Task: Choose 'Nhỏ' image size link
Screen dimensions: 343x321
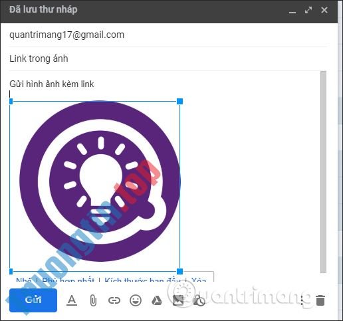Action: pyautogui.click(x=23, y=280)
